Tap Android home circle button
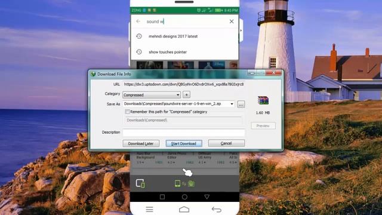The image size is (382, 215). (184, 196)
